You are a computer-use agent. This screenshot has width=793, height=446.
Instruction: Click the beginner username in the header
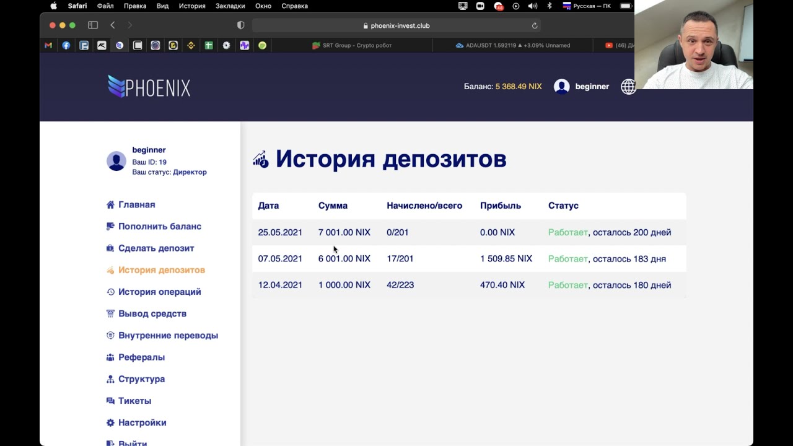tap(592, 87)
